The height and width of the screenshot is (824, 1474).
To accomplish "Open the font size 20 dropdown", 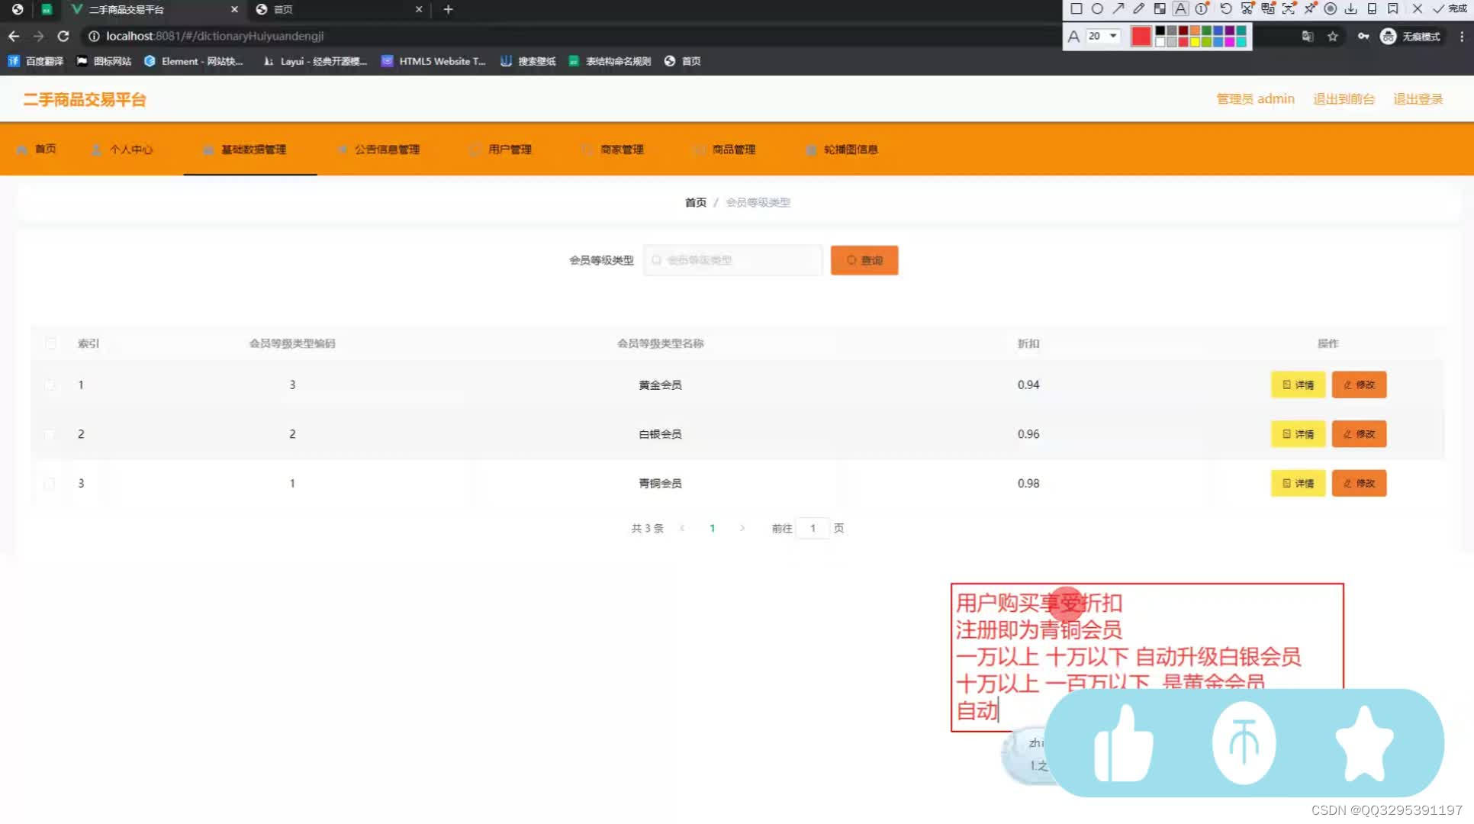I will point(1103,36).
